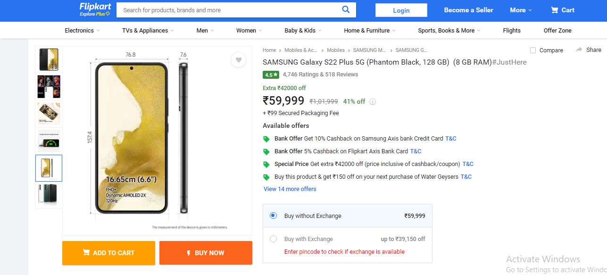Select Buy without Exchange option

click(273, 216)
